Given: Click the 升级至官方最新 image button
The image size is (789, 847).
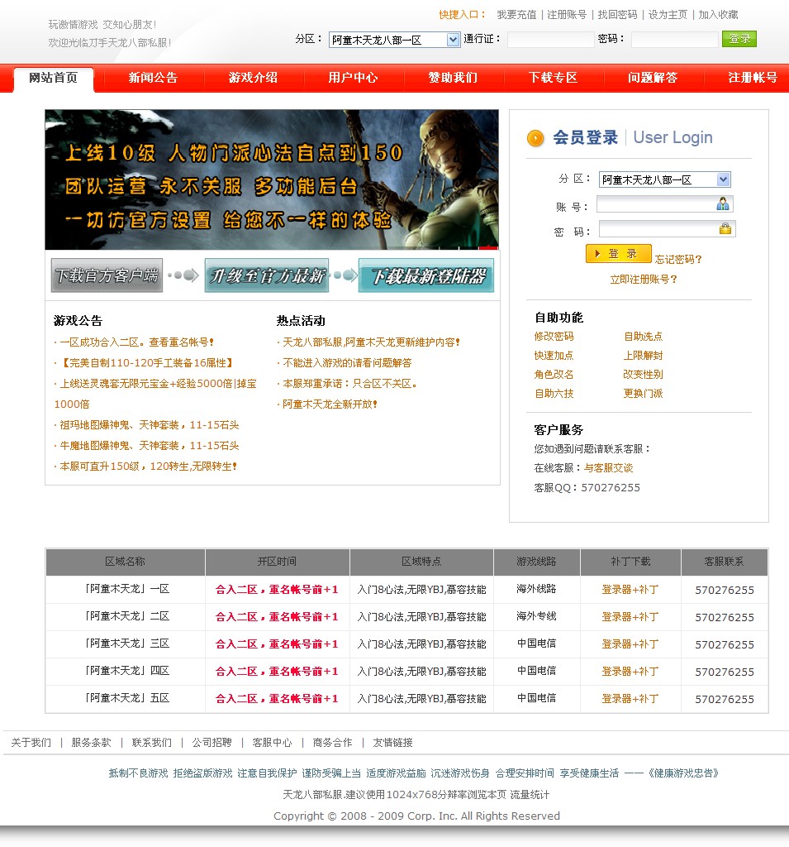Looking at the screenshot, I should click(265, 274).
